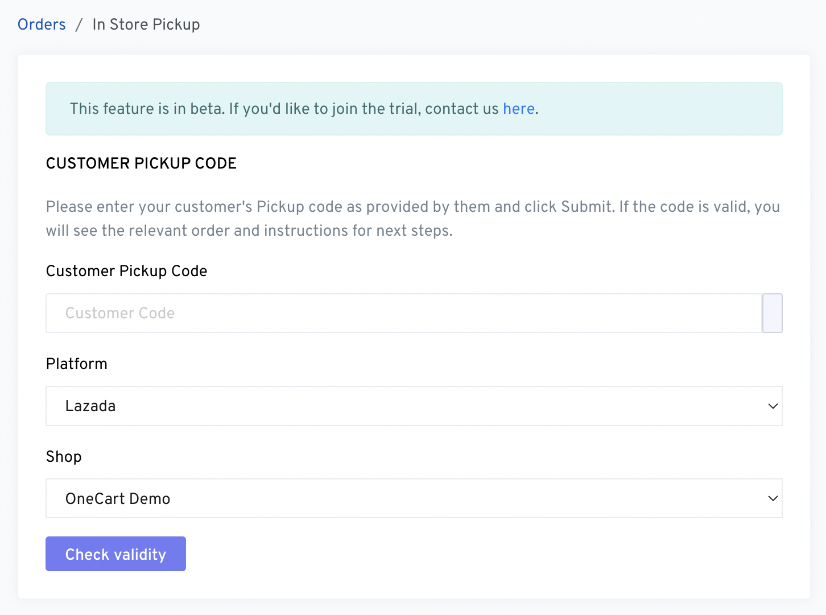Click the Orders breadcrumb link
The width and height of the screenshot is (826, 615).
pyautogui.click(x=42, y=24)
